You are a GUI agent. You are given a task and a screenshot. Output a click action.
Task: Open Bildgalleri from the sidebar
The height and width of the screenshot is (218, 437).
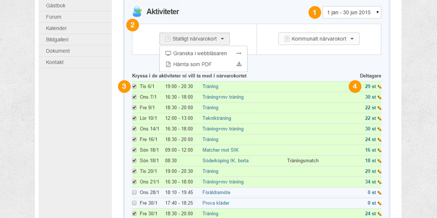click(57, 40)
